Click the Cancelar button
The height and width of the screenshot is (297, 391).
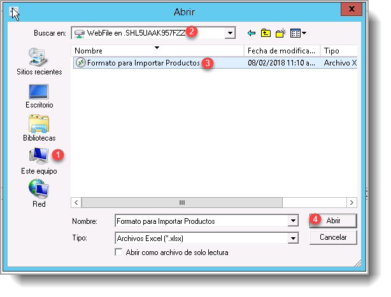click(333, 237)
